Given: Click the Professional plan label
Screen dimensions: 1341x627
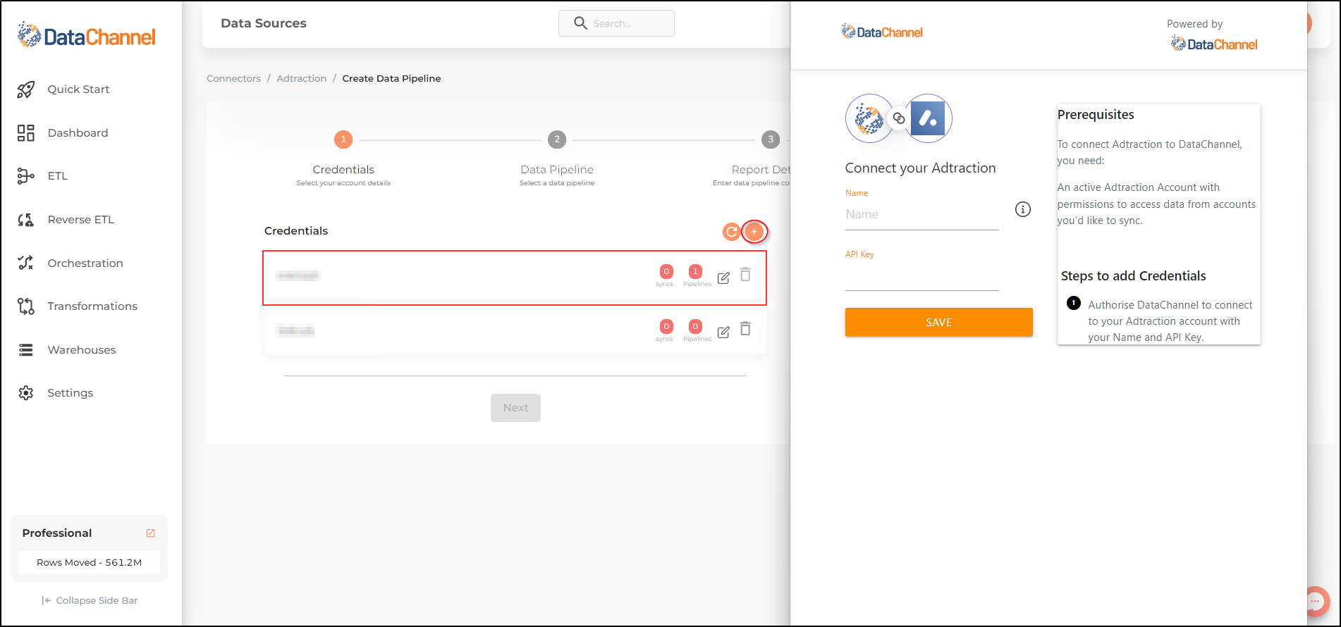Looking at the screenshot, I should 57,533.
